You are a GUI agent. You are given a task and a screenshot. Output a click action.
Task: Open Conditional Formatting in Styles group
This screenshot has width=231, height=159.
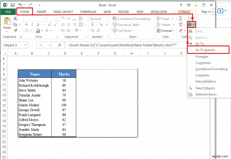pyautogui.click(x=132, y=19)
